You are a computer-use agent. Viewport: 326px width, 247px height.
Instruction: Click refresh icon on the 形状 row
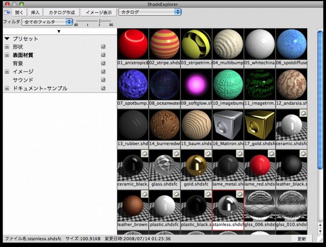(103, 46)
